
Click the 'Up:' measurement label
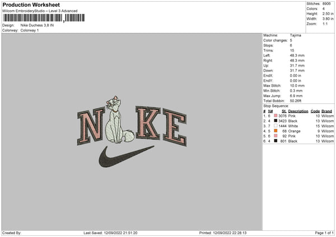pos(266,65)
